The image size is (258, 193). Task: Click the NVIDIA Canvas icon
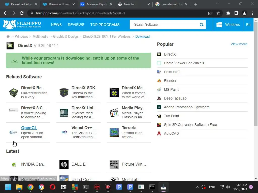click(14, 164)
